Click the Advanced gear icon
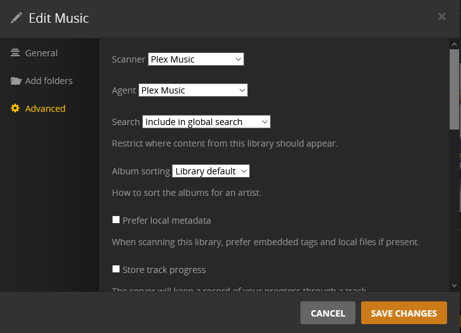461x333 pixels. pos(15,109)
